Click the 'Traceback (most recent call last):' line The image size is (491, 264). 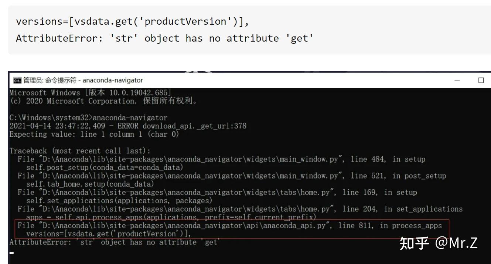[x=80, y=151]
